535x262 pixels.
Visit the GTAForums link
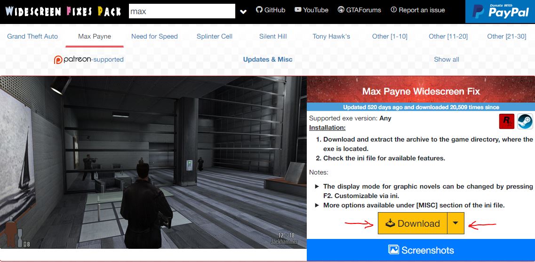(x=359, y=10)
